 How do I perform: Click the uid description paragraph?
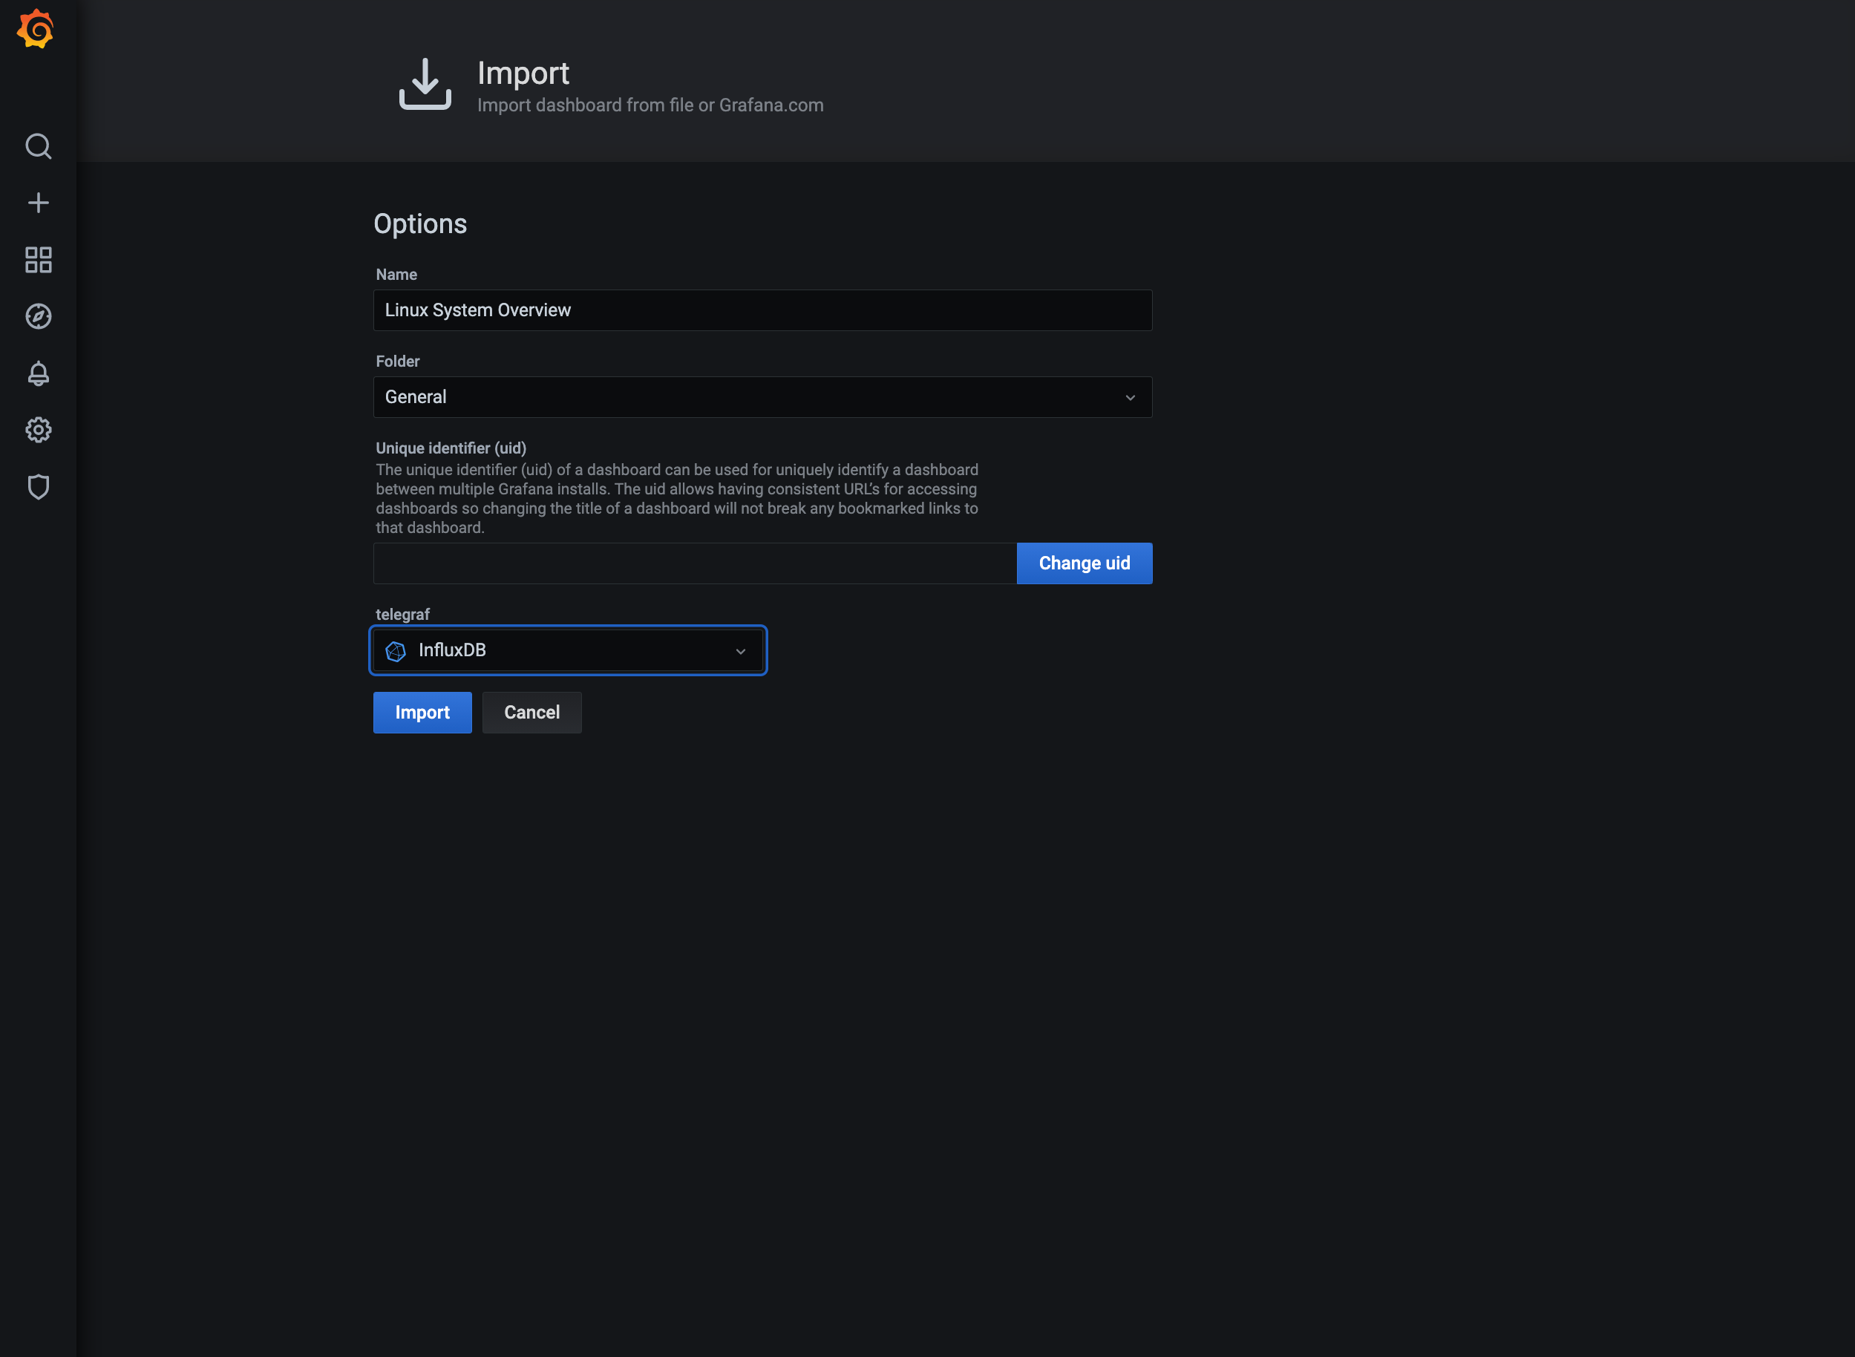pyautogui.click(x=677, y=499)
